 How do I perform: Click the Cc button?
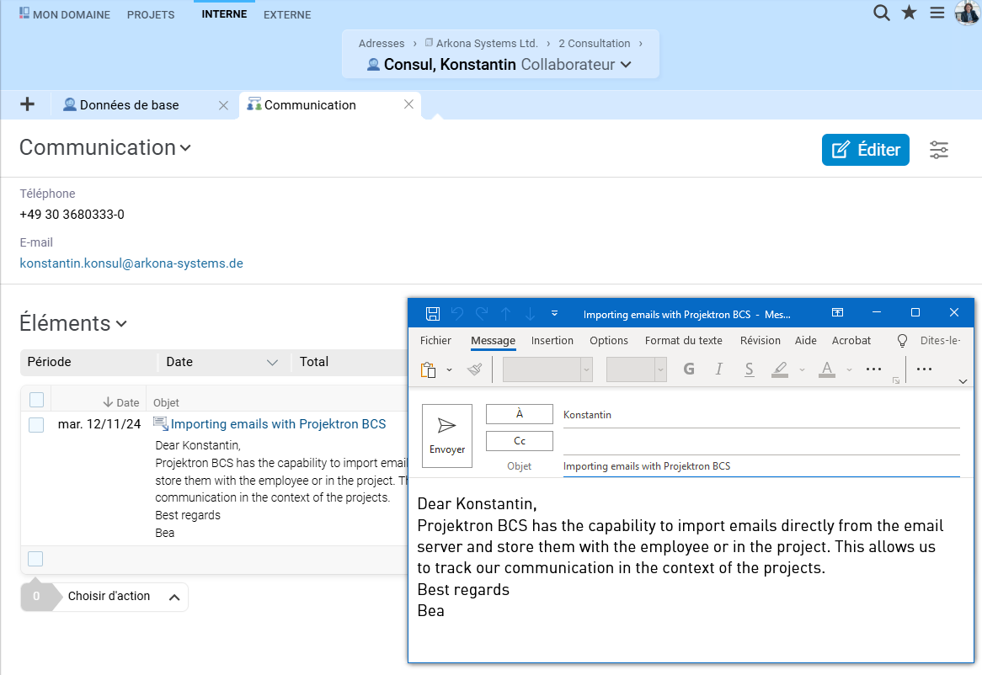pyautogui.click(x=519, y=441)
